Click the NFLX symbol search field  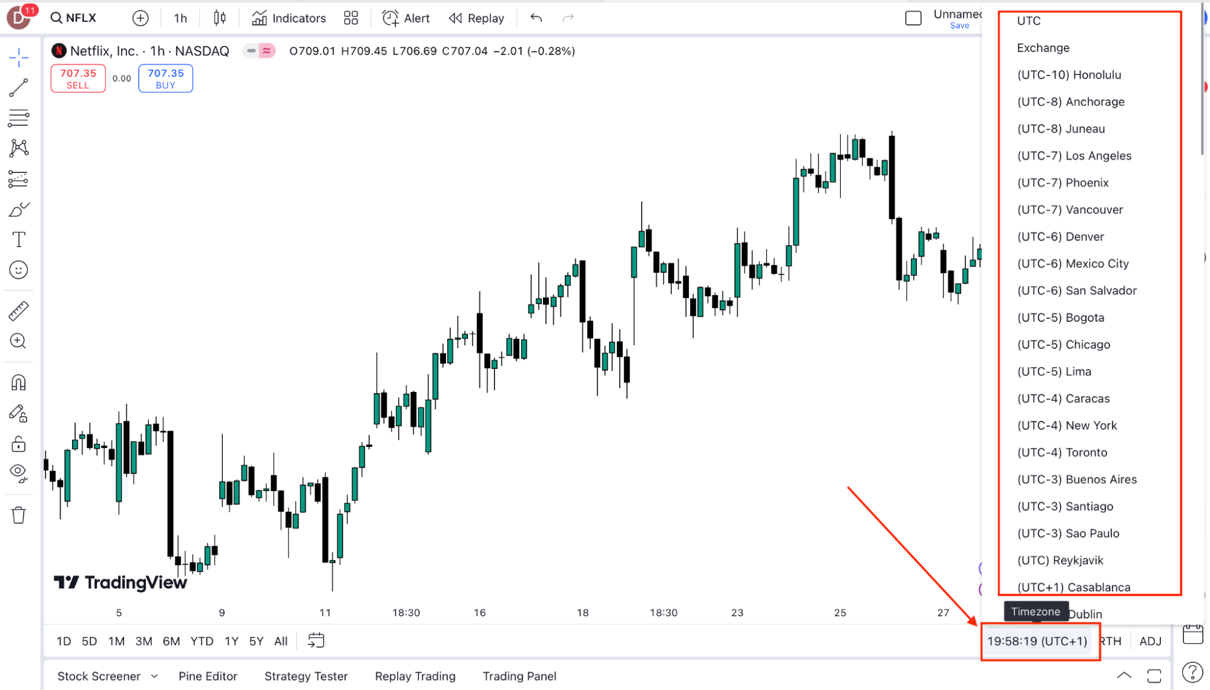pyautogui.click(x=74, y=18)
